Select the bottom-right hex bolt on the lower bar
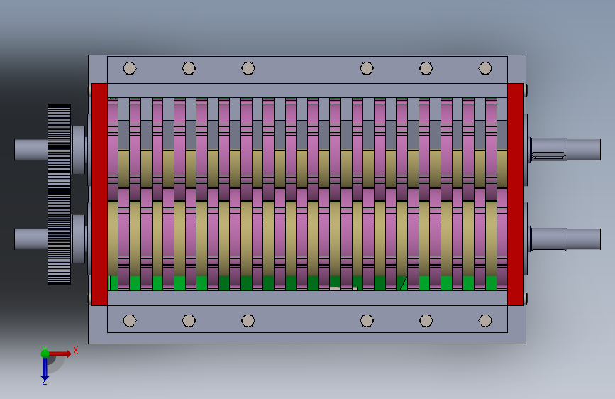 (x=485, y=321)
